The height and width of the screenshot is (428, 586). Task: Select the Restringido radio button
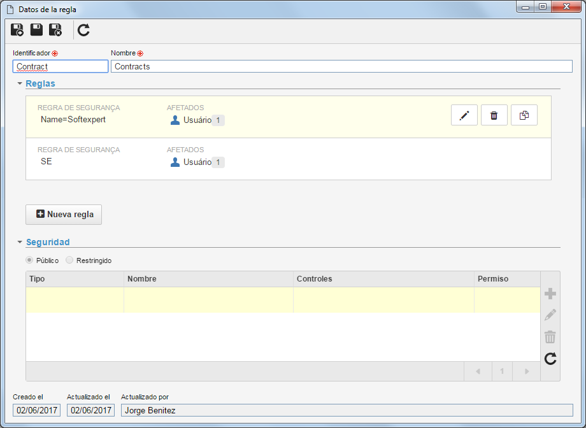click(69, 260)
